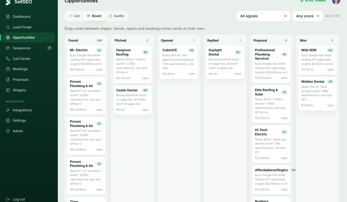This screenshot has height=202, width=347.
Task: Open the CubicICE opportunity card
Action: coord(179,62)
